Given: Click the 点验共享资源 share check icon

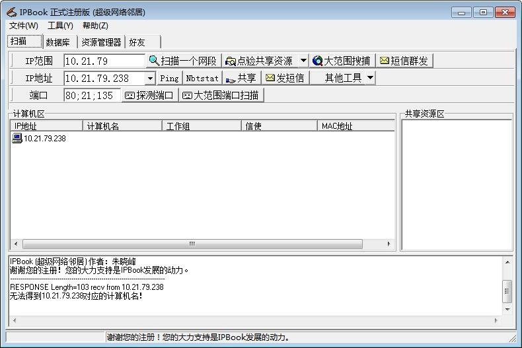Looking at the screenshot, I should 230,61.
